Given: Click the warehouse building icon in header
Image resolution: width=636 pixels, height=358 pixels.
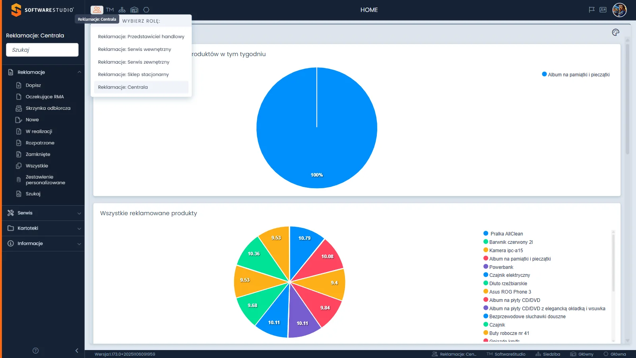Looking at the screenshot, I should click(134, 10).
